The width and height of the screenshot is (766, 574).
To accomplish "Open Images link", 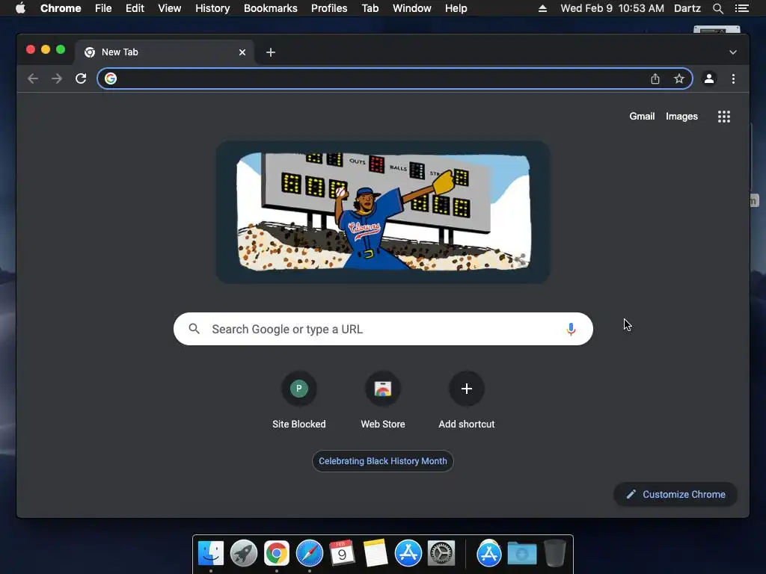I will coord(681,116).
